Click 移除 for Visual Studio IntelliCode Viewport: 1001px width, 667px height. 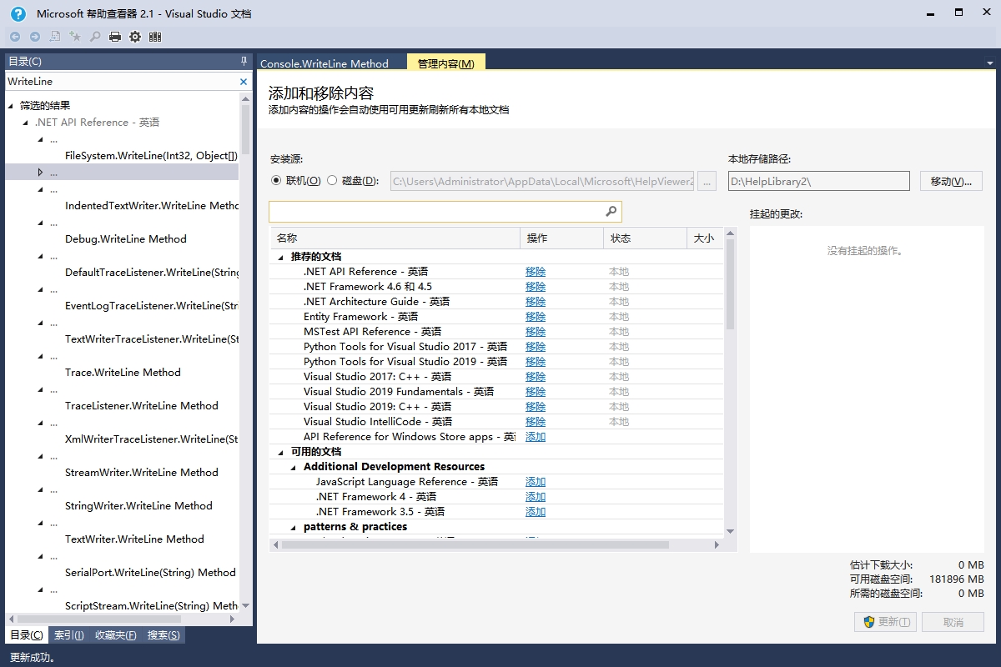[536, 422]
